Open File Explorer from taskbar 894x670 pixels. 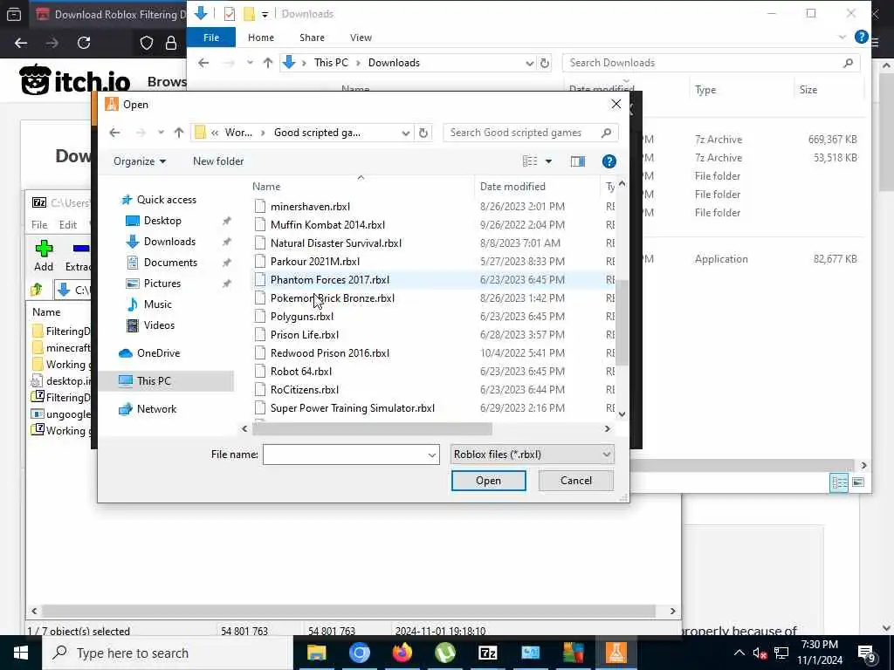point(316,653)
